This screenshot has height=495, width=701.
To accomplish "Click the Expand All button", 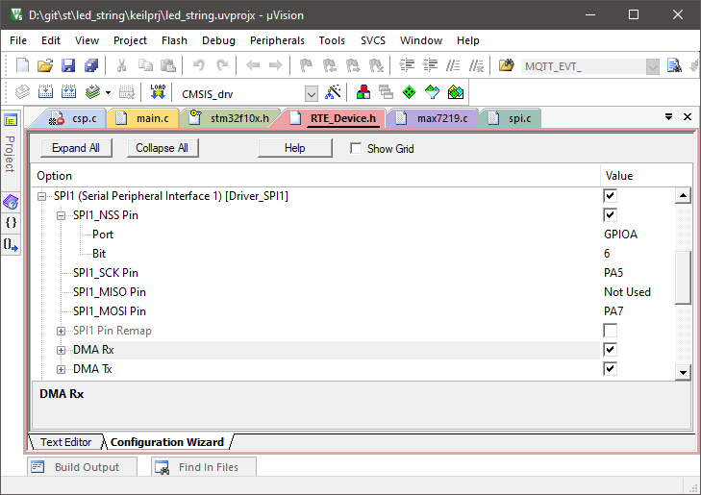I will (x=76, y=148).
